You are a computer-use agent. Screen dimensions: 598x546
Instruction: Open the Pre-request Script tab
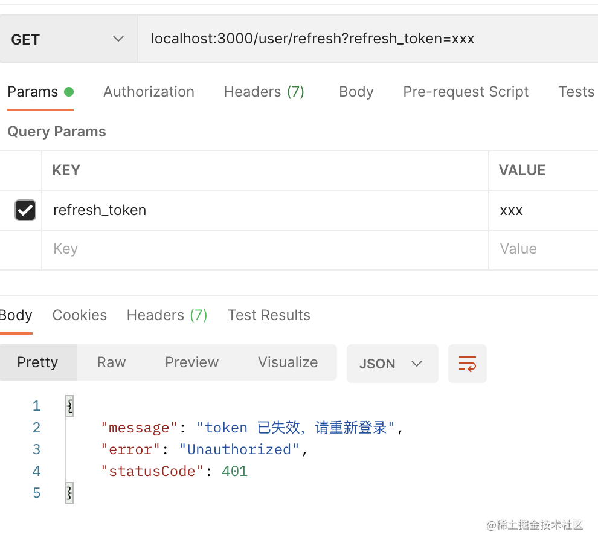point(466,92)
